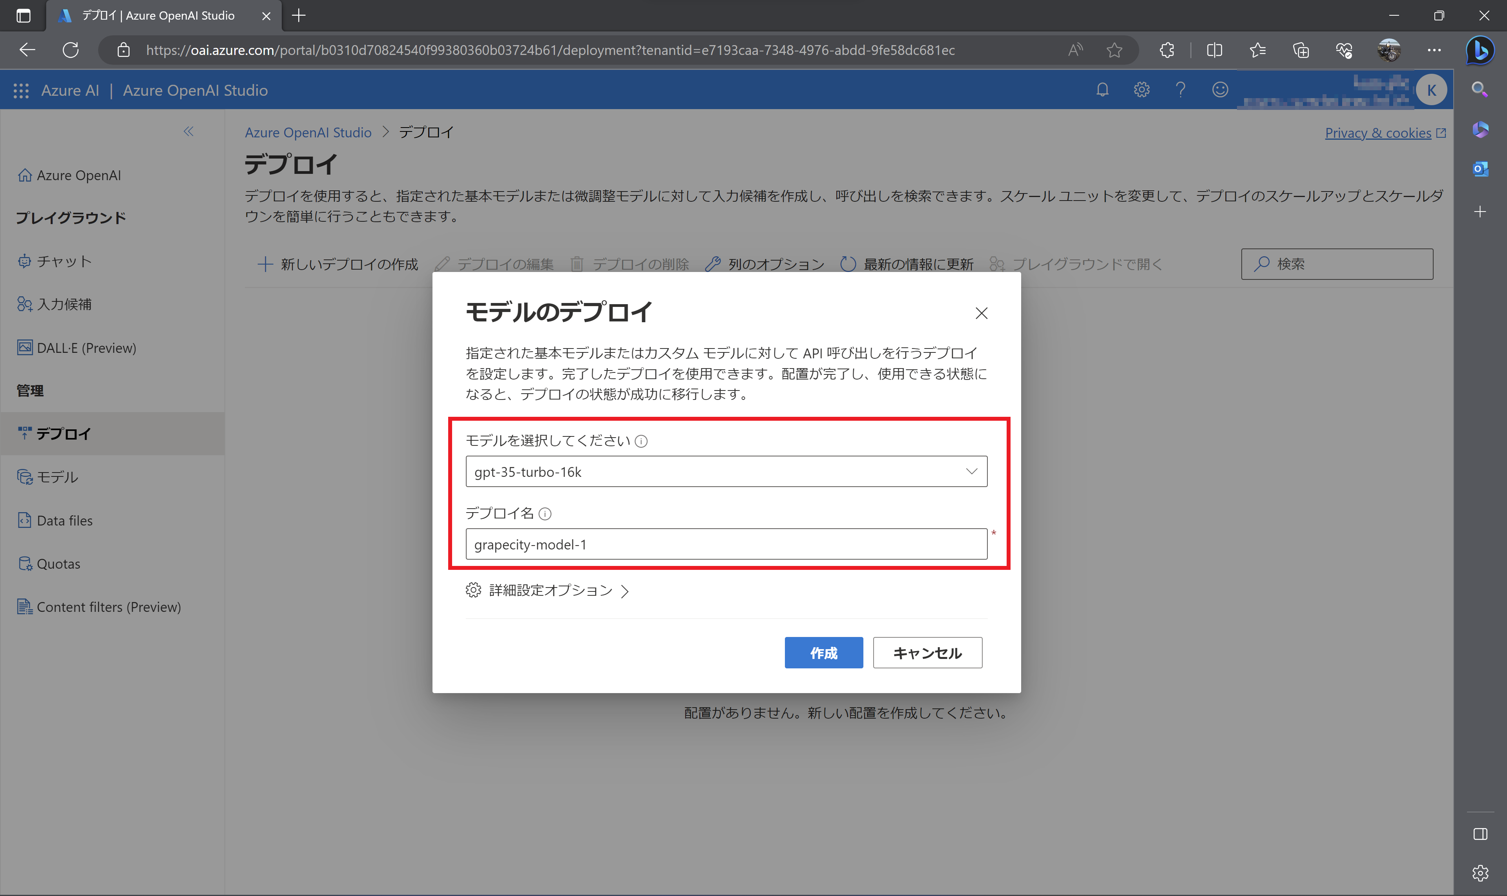This screenshot has width=1507, height=896.
Task: Open collections icon in browser toolbar
Action: [1301, 49]
